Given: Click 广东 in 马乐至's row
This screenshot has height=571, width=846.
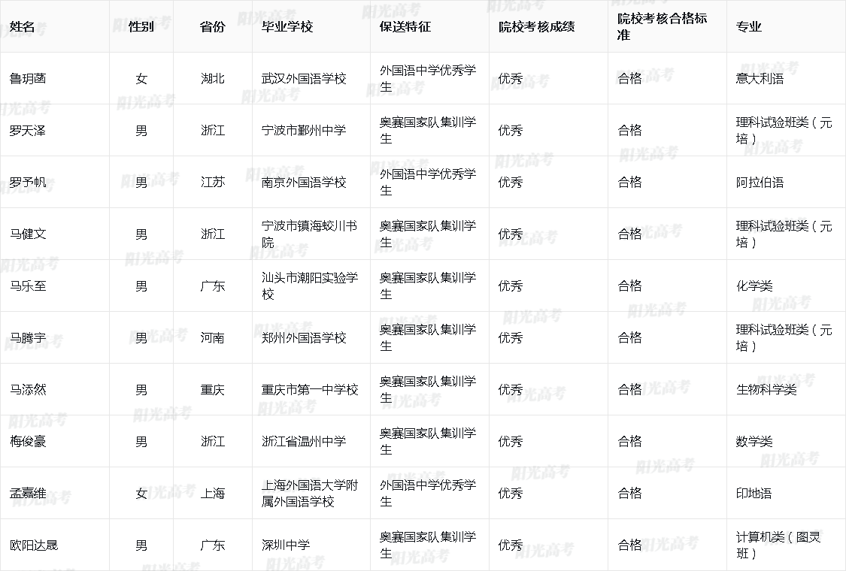Looking at the screenshot, I should [213, 285].
